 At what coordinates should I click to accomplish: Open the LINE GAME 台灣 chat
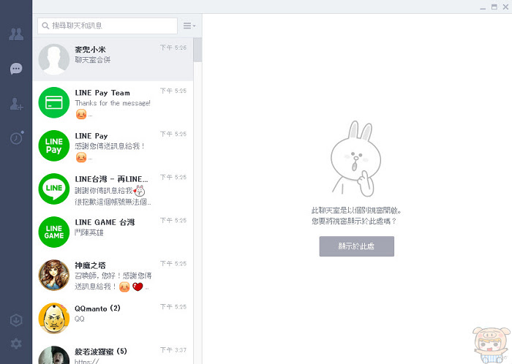pos(113,232)
